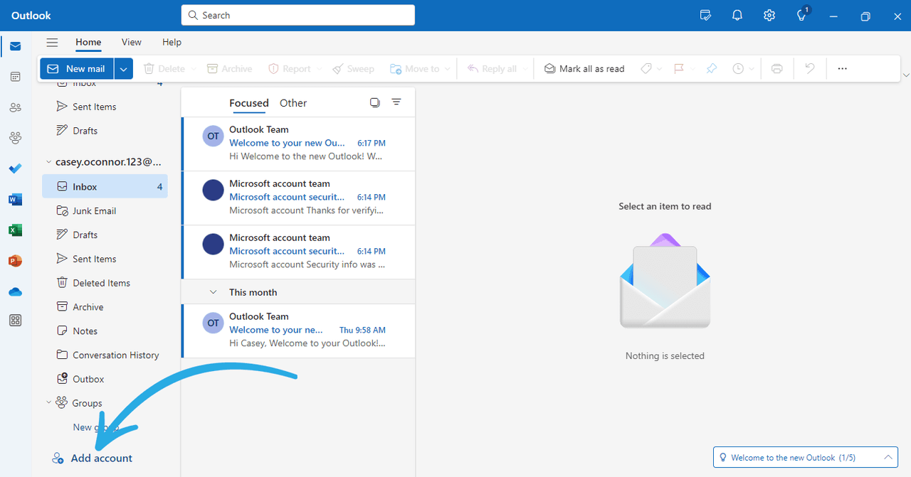The image size is (911, 477).
Task: Open Outlook Settings via the gear icon
Action: click(x=769, y=15)
